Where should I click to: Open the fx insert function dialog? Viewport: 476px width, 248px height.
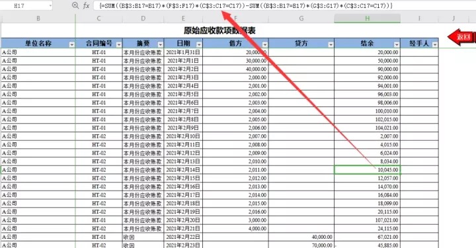coord(86,5)
